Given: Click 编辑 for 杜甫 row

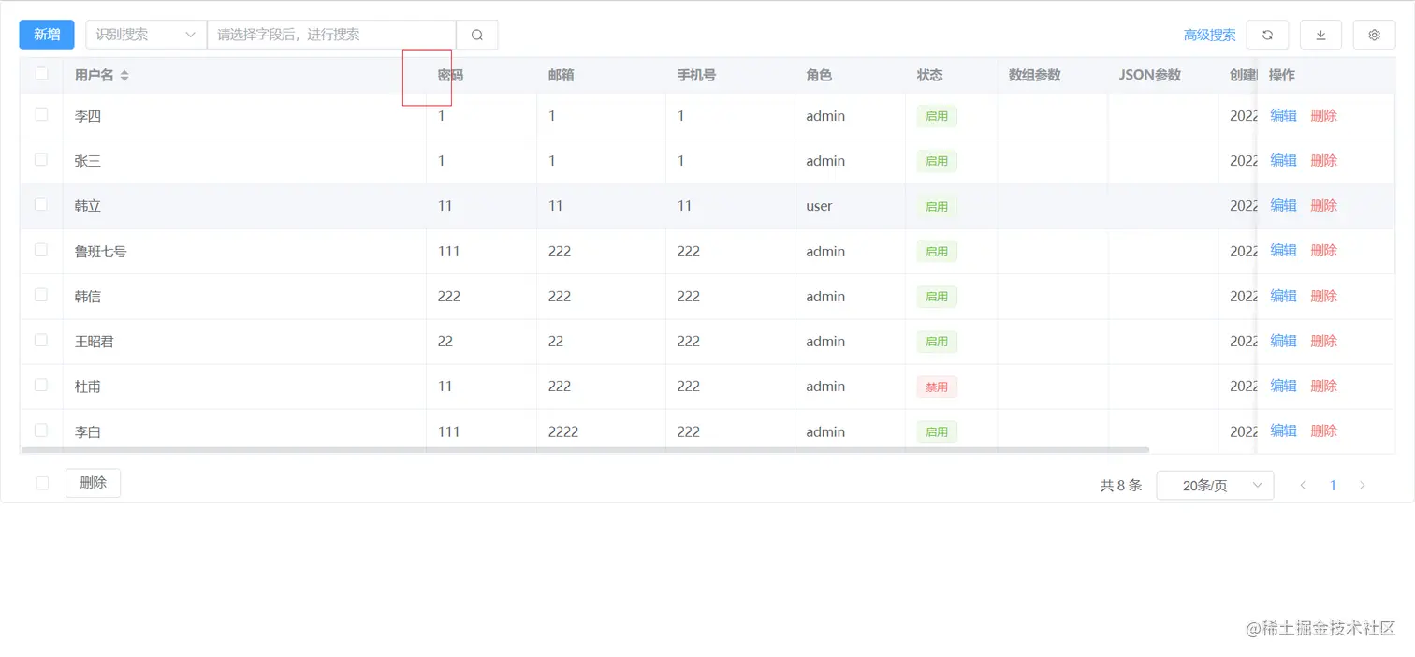Looking at the screenshot, I should coord(1283,386).
